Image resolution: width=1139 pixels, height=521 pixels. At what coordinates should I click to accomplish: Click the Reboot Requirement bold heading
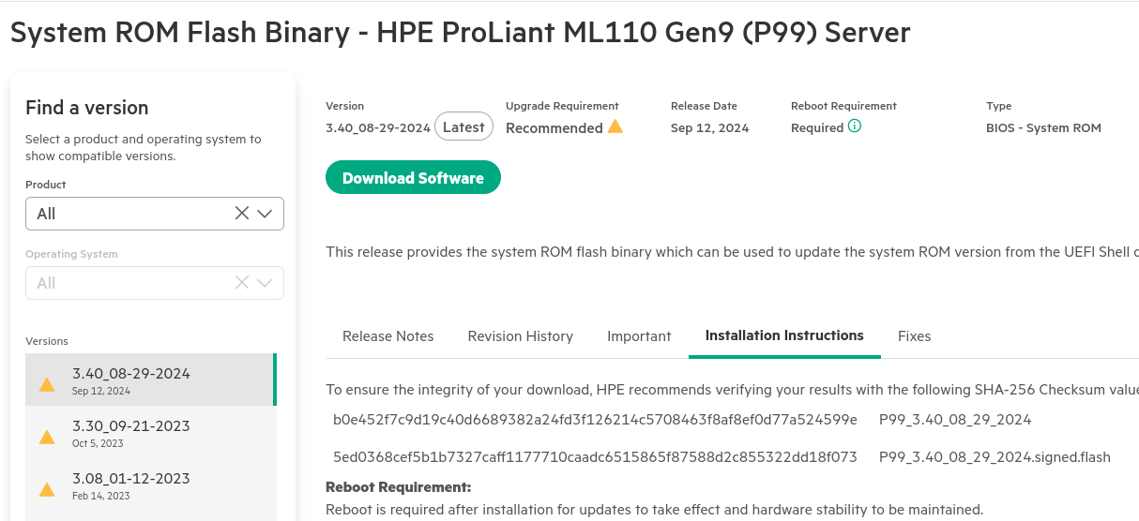click(398, 487)
